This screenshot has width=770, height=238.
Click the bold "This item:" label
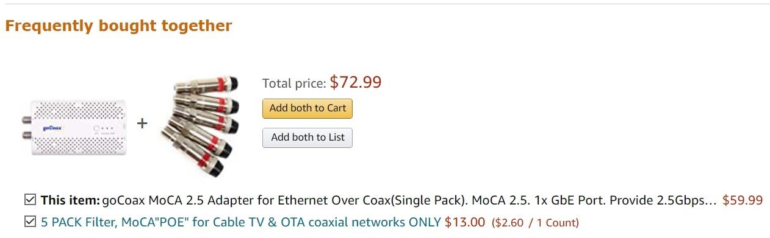tap(70, 200)
